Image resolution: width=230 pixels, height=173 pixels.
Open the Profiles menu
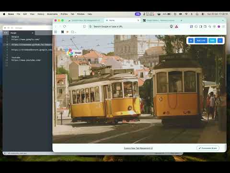(x=64, y=14)
